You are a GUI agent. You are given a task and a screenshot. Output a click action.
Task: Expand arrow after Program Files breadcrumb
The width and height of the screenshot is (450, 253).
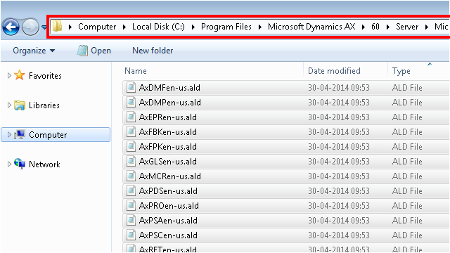[x=260, y=27]
